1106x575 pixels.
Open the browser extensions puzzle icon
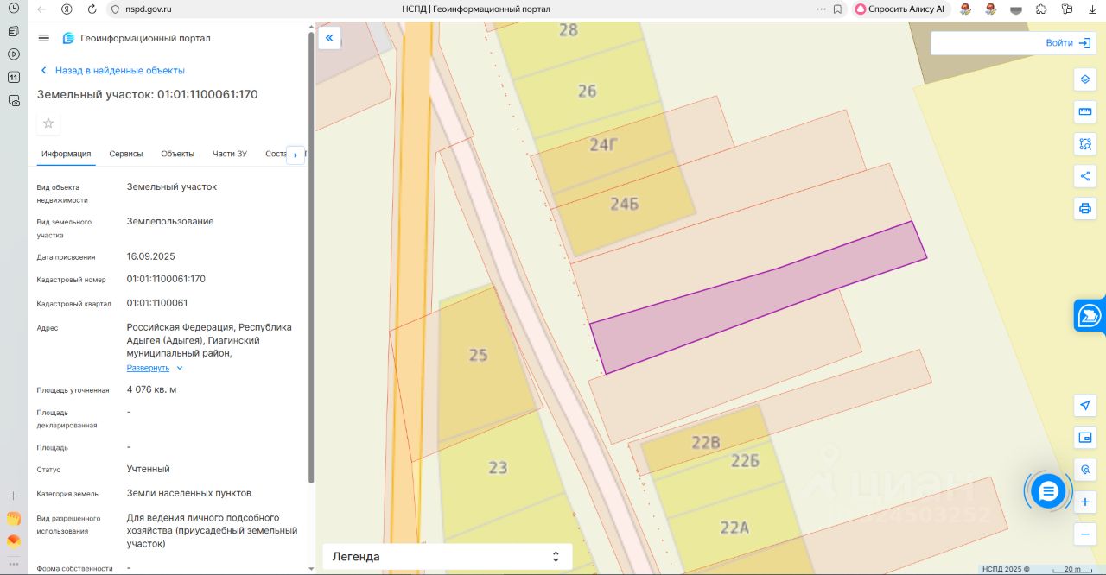[1041, 9]
